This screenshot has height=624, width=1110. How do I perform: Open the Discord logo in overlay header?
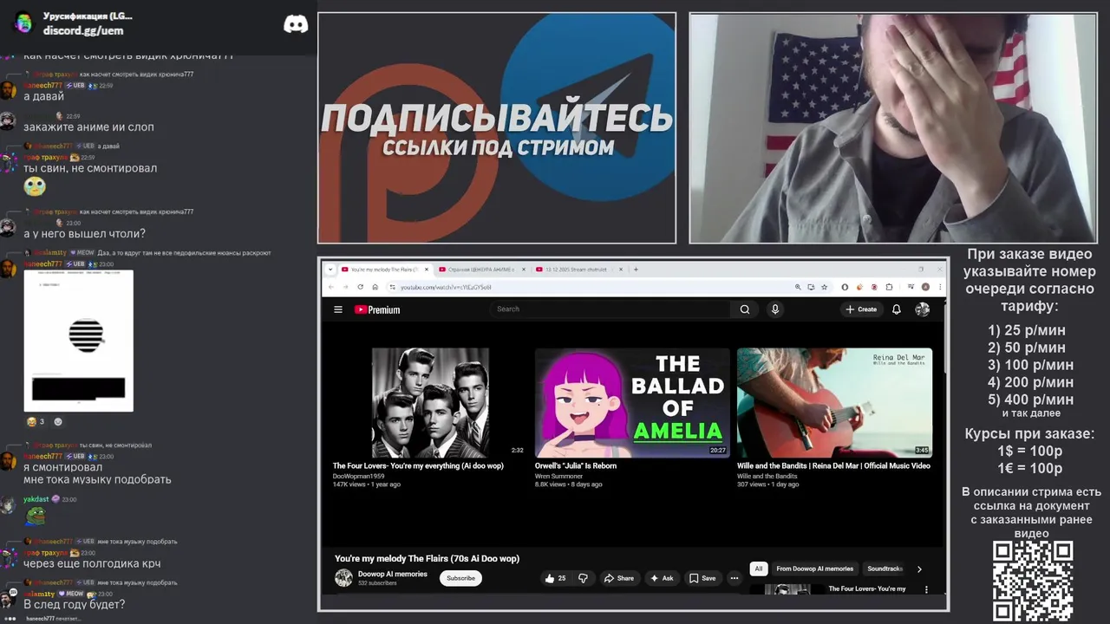click(x=296, y=24)
